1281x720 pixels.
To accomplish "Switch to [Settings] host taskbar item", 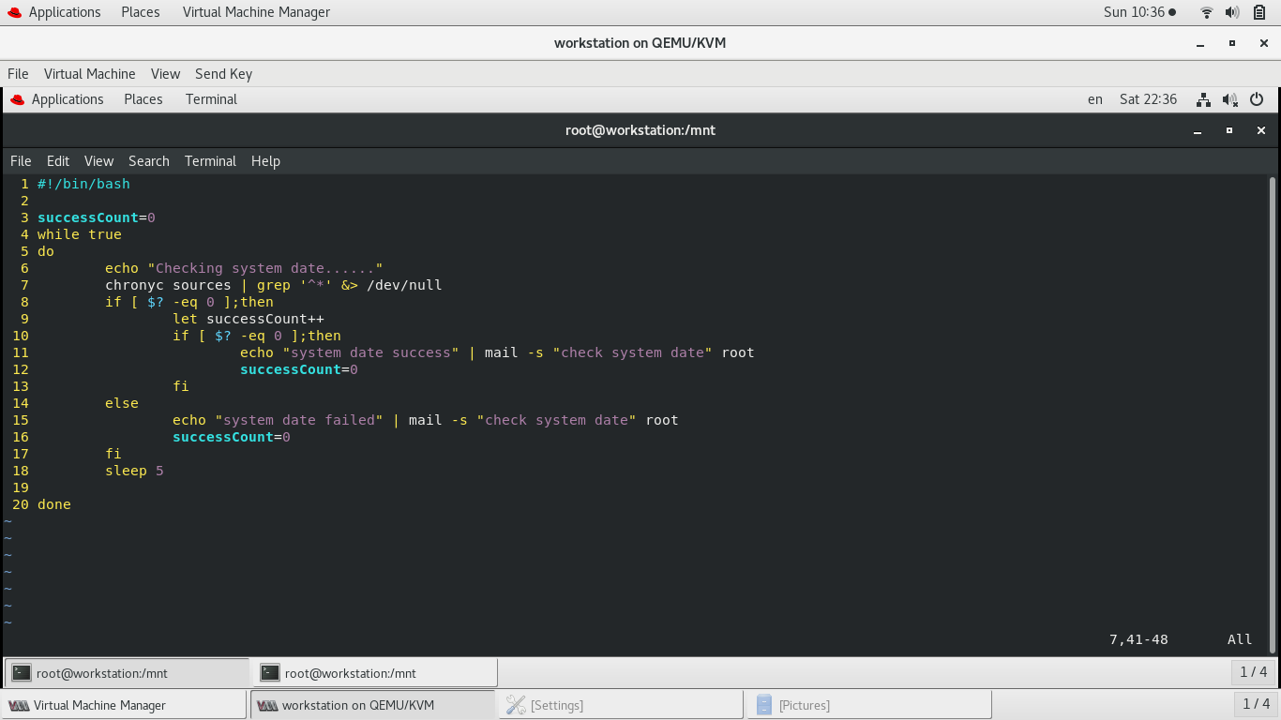I will click(x=621, y=705).
